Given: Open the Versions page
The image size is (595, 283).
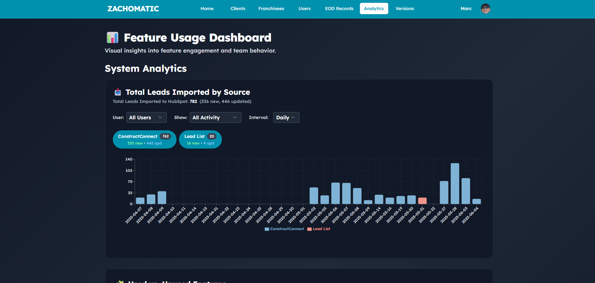Looking at the screenshot, I should pyautogui.click(x=405, y=8).
